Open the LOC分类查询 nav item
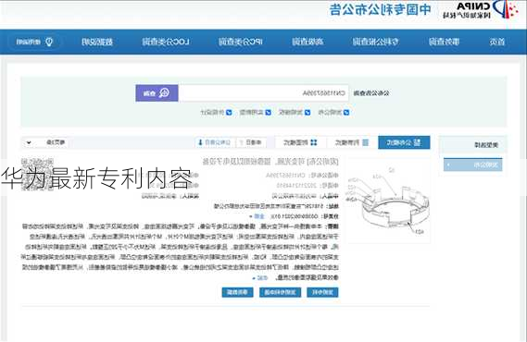 coord(166,42)
